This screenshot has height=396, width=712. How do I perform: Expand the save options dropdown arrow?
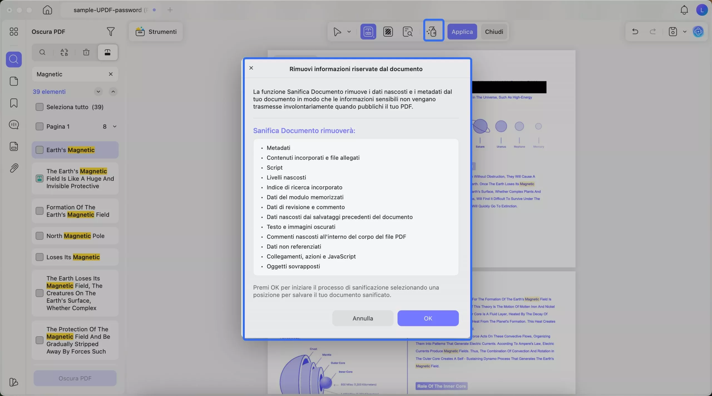[684, 32]
